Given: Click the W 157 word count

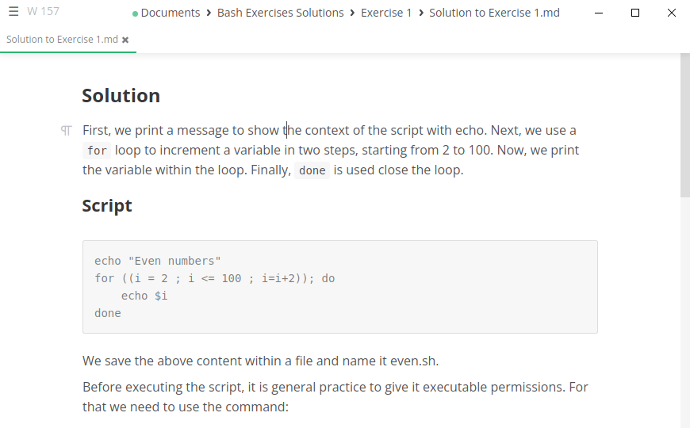Looking at the screenshot, I should [43, 12].
